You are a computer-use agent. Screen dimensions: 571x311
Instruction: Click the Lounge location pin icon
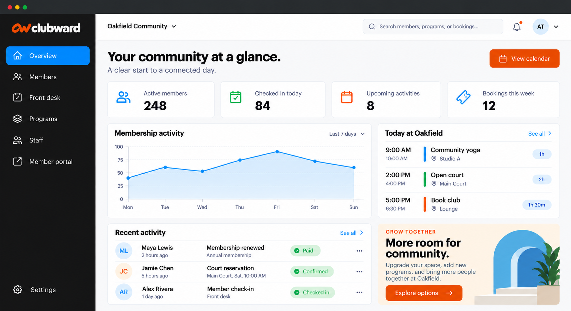(x=434, y=209)
